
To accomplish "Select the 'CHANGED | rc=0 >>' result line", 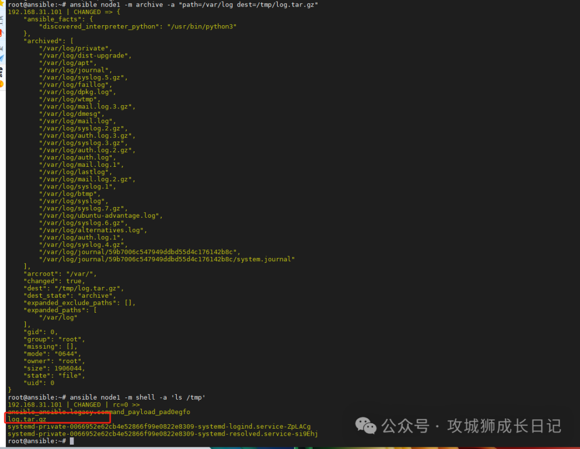I will [x=74, y=404].
